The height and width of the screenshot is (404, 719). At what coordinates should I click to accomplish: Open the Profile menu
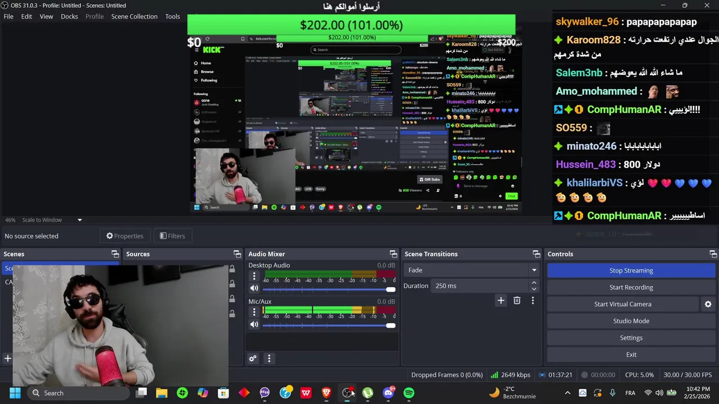coord(94,16)
